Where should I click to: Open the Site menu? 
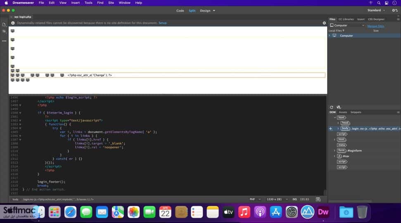(x=111, y=3)
